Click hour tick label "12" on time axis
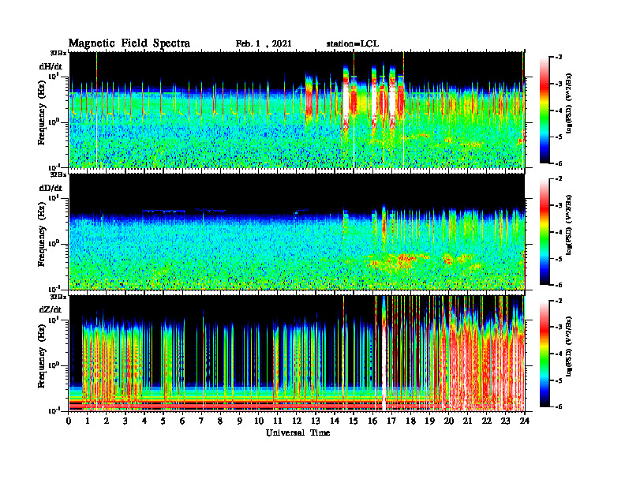The width and height of the screenshot is (625, 483). pos(297,421)
